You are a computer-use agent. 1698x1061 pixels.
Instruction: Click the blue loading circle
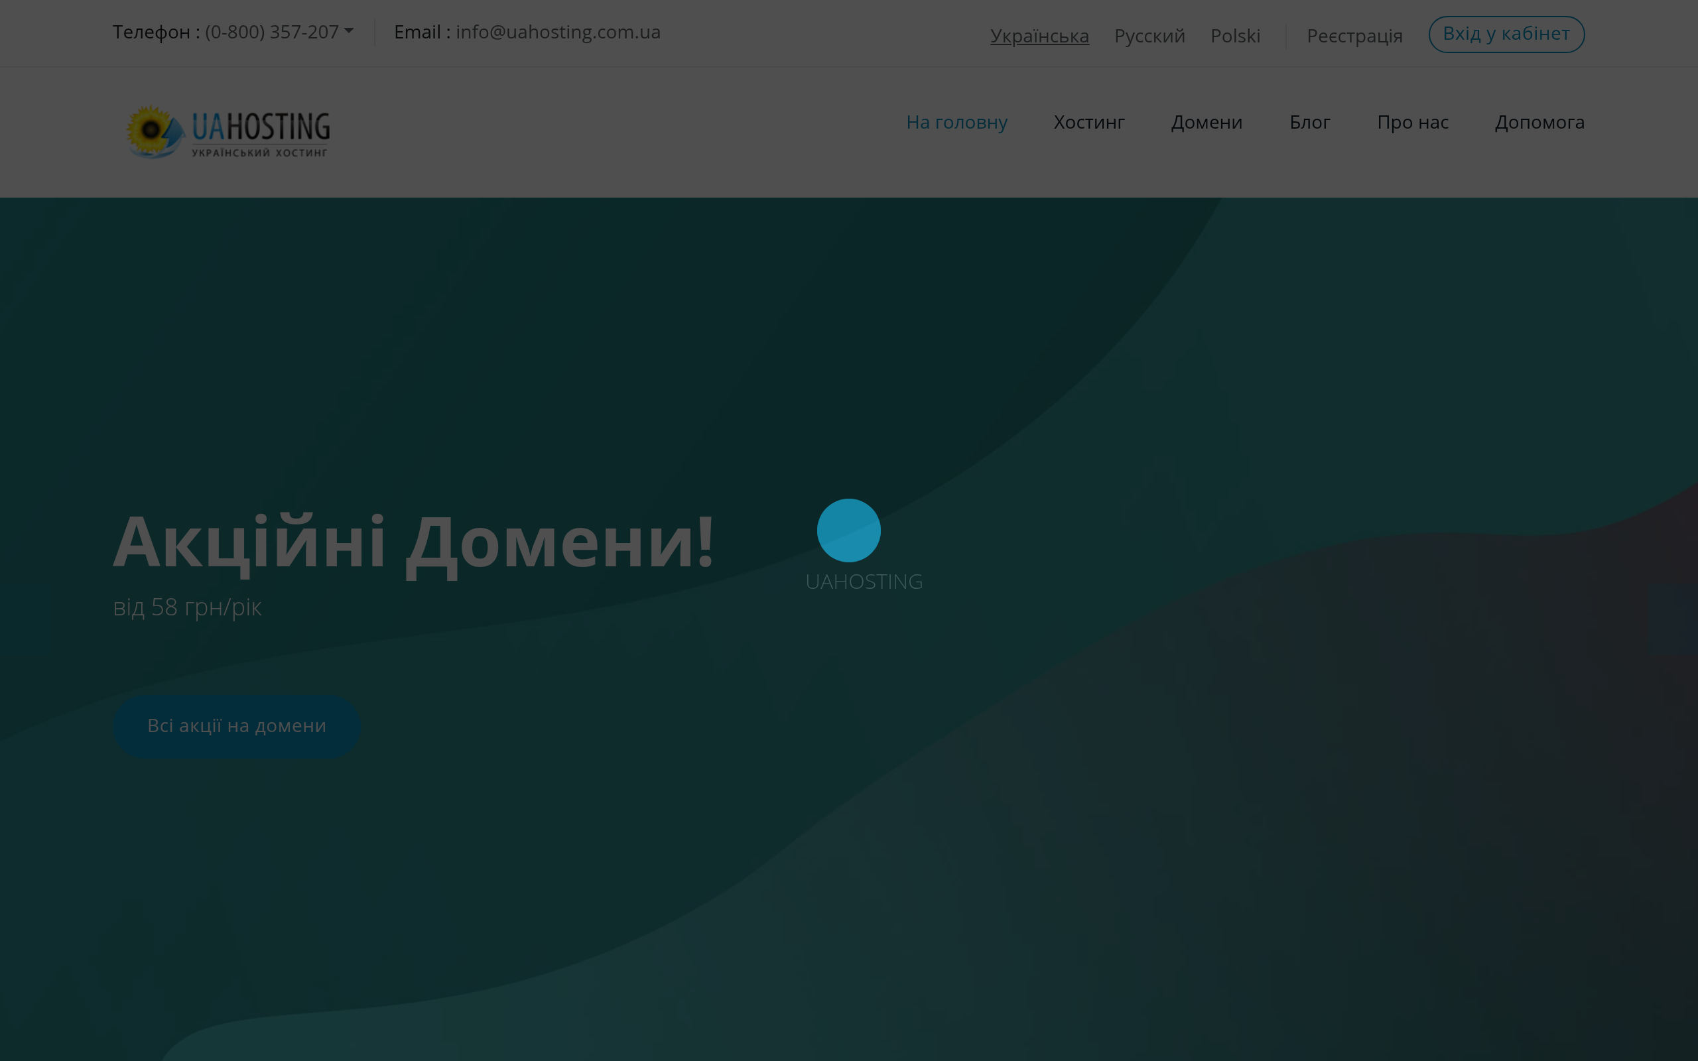click(x=848, y=530)
